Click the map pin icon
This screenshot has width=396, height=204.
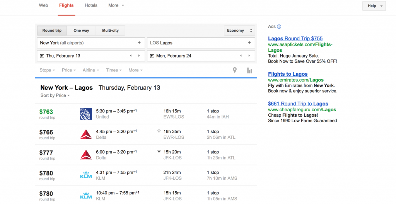click(x=235, y=70)
